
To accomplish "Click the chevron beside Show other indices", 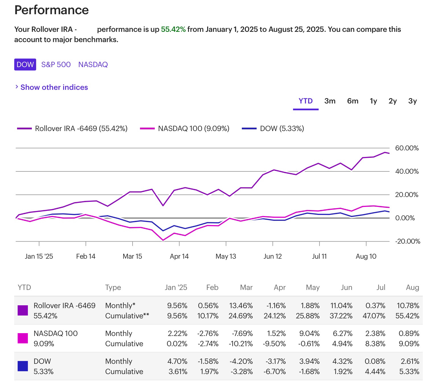I will coord(17,87).
